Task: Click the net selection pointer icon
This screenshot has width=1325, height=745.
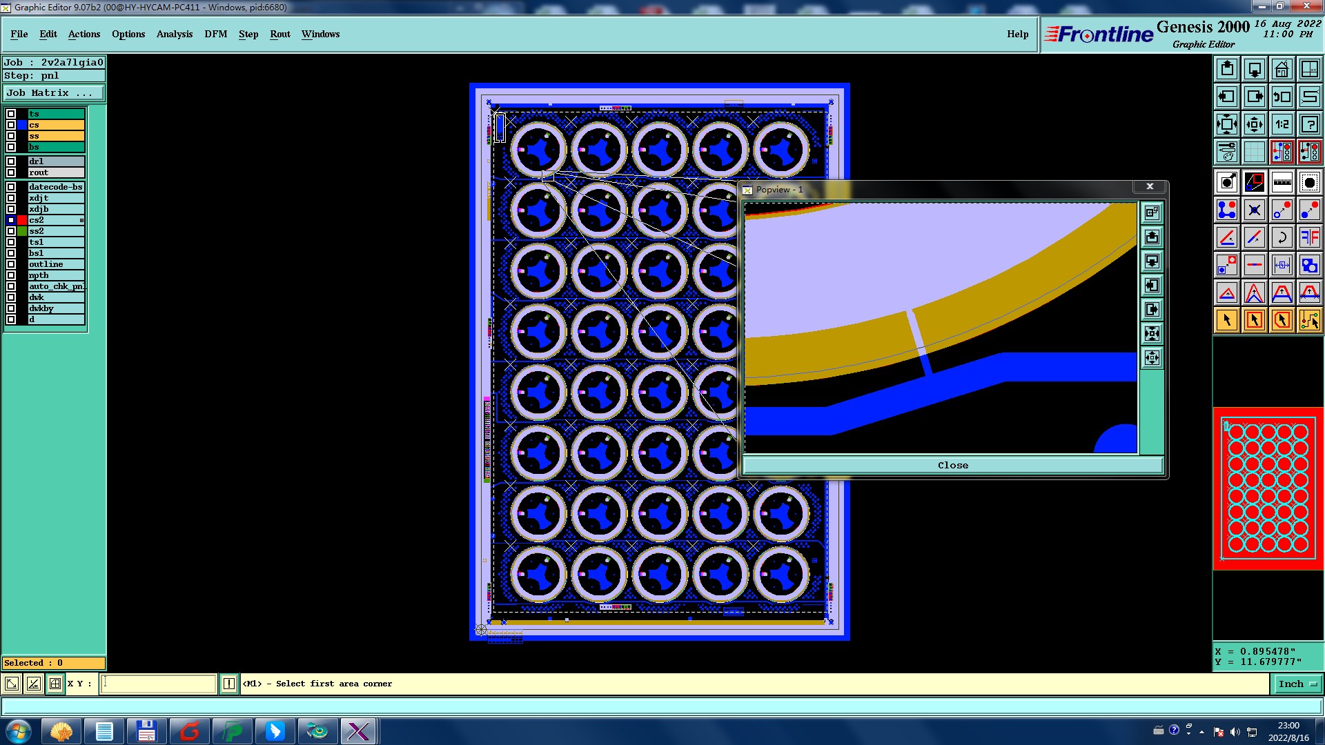Action: click(1309, 320)
